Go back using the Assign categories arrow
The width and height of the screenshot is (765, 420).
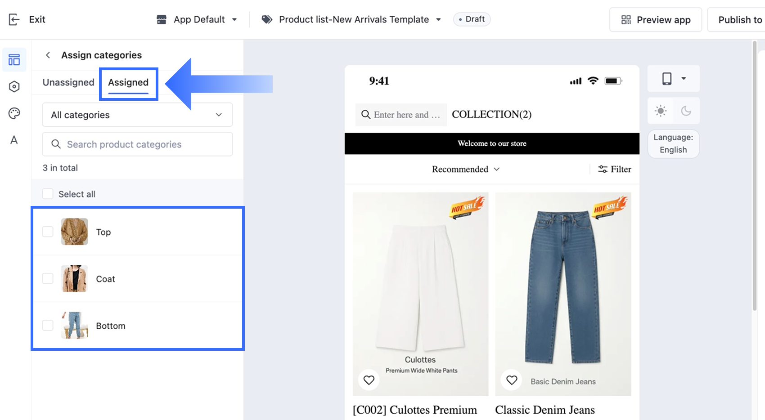(x=48, y=55)
